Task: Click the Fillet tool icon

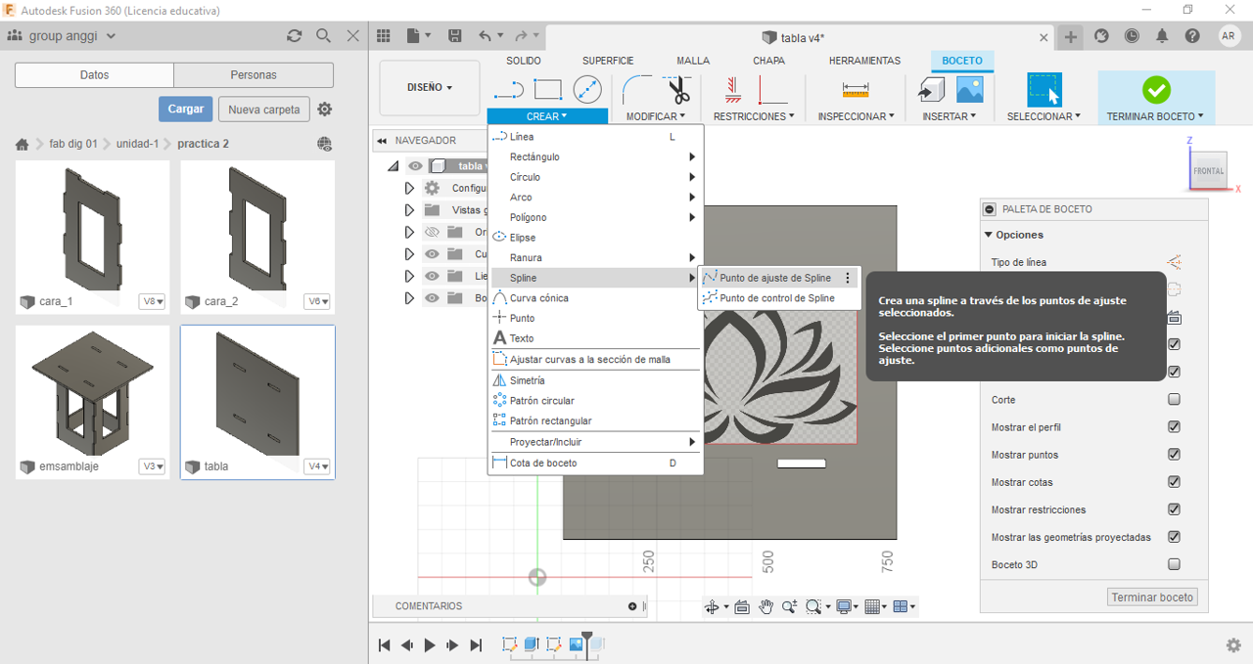Action: click(x=637, y=90)
